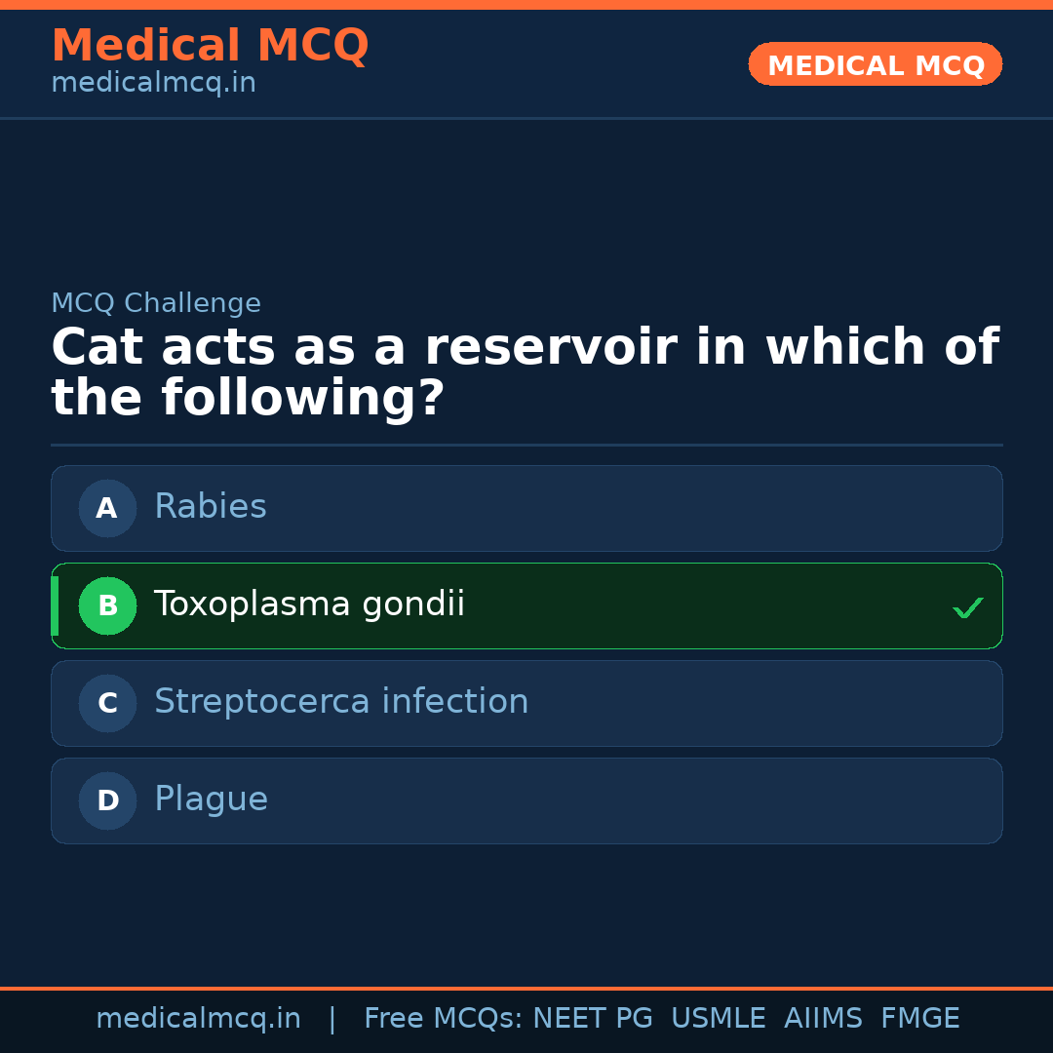Select the Toxoplasma gondii answer option
This screenshot has width=1053, height=1053.
[x=526, y=605]
